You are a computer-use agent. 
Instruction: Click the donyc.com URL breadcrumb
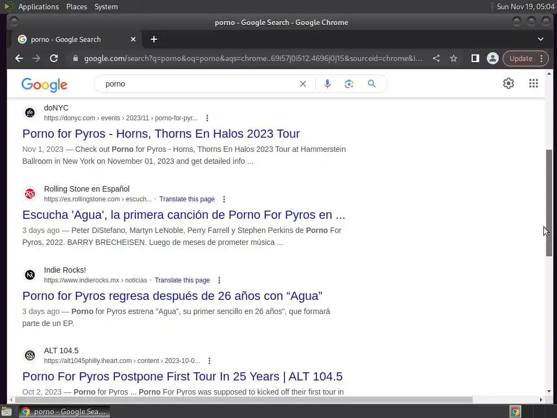(x=121, y=118)
